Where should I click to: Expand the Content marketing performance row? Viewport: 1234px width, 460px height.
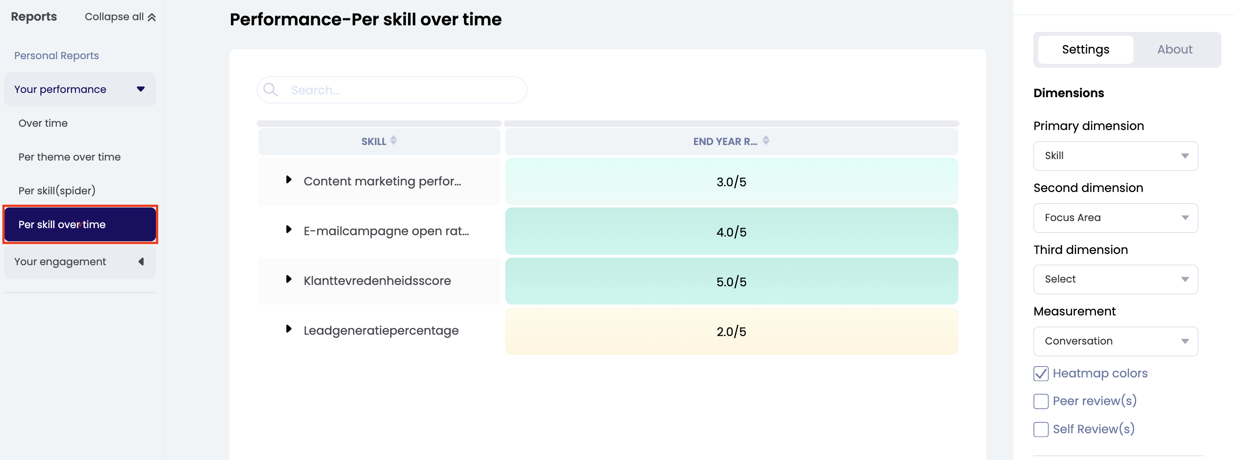[288, 180]
